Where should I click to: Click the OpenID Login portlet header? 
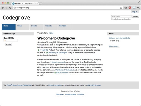pyautogui.click(x=18, y=34)
